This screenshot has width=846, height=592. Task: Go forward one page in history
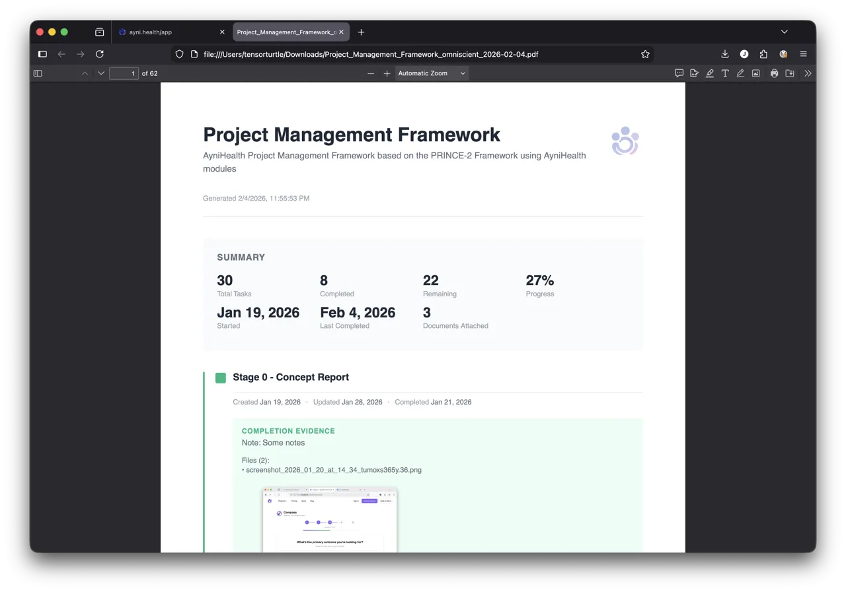(81, 54)
